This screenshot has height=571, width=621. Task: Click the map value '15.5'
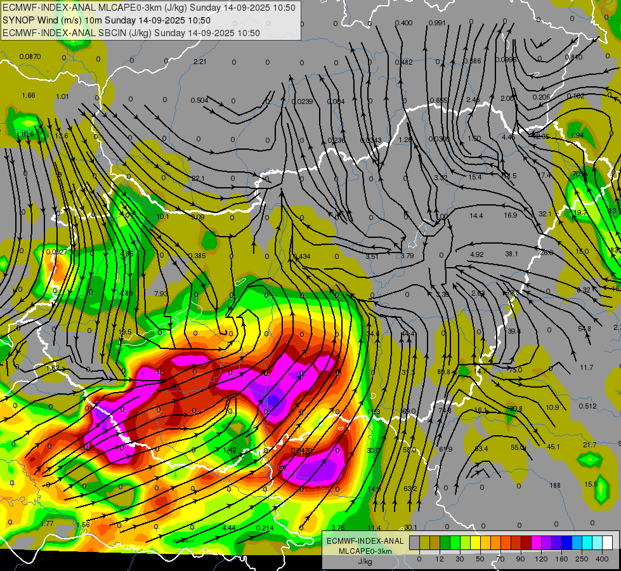(x=591, y=484)
